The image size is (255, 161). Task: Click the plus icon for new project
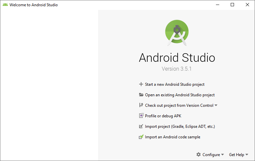(141, 84)
